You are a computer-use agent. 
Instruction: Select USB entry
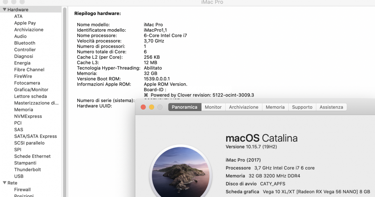19,176
